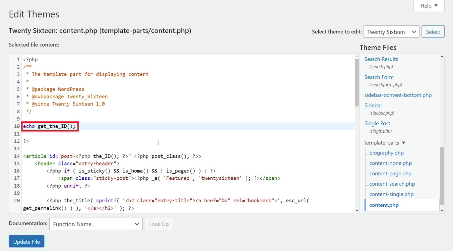Screen dimensions: 453x251
Task: Click the highlighted echo get_the_ID line
Action: tap(50, 126)
